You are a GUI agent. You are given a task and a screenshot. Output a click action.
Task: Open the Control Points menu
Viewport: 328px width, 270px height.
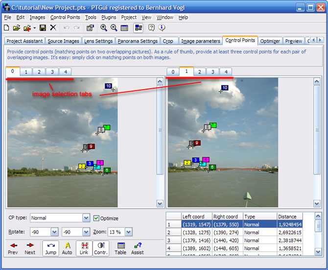click(x=65, y=17)
